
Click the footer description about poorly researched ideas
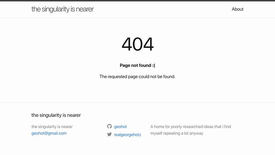click(x=191, y=130)
